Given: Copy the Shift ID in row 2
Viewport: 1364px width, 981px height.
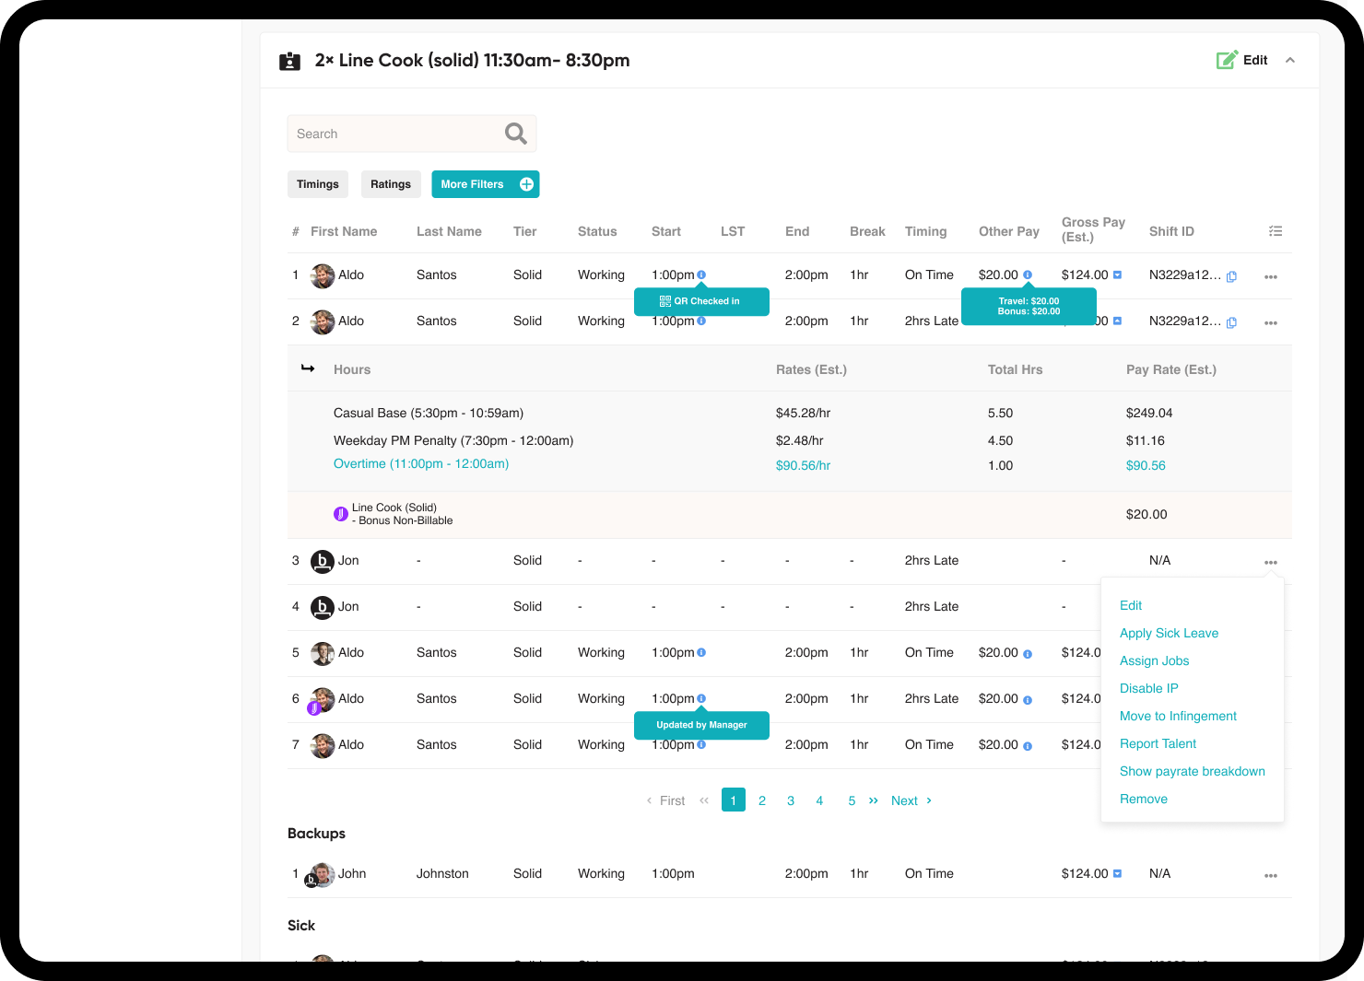Looking at the screenshot, I should [x=1231, y=322].
